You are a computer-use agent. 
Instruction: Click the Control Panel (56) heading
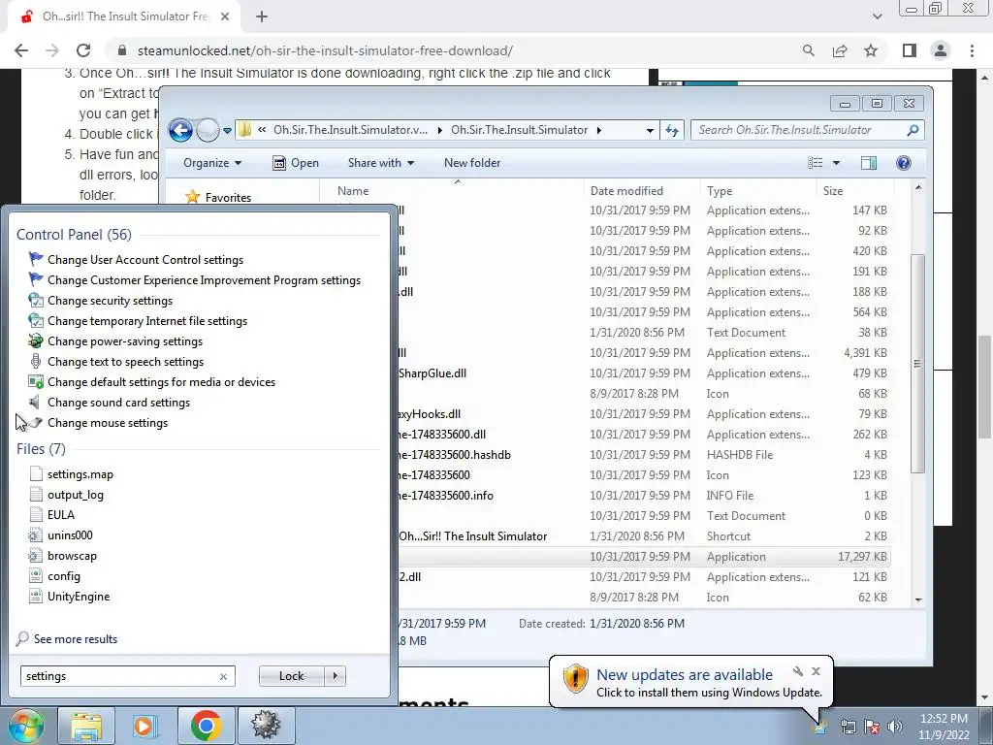[74, 235]
